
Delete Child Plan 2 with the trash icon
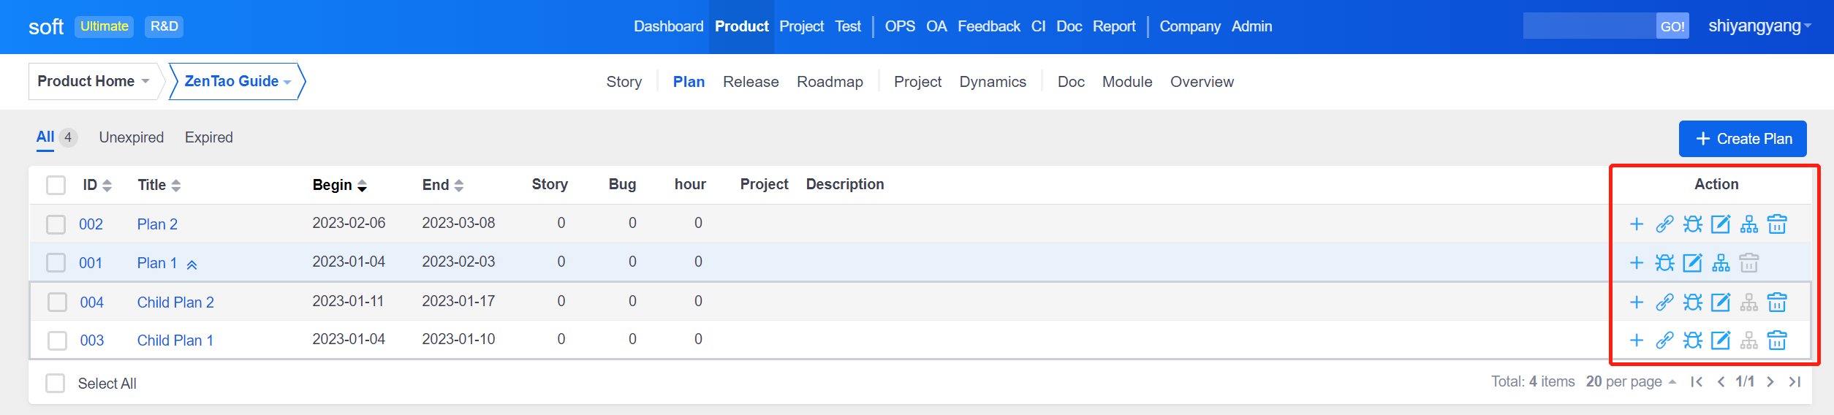pyautogui.click(x=1776, y=302)
